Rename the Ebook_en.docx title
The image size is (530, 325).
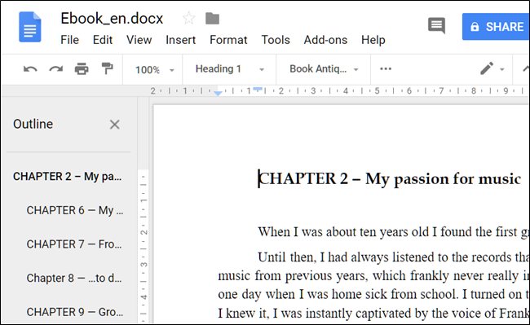tap(112, 18)
